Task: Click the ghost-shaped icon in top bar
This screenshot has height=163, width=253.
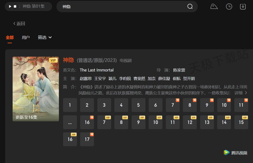Action: tap(214, 7)
